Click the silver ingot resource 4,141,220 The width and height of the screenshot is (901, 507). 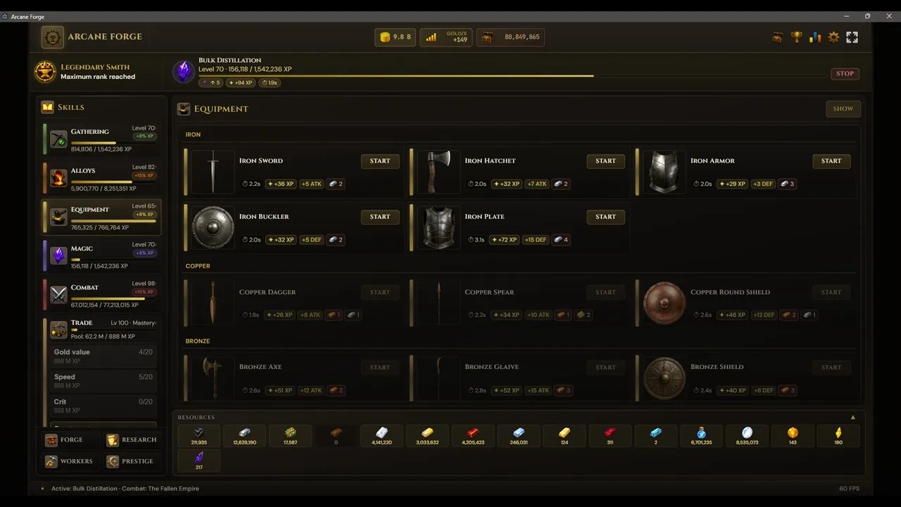(382, 436)
